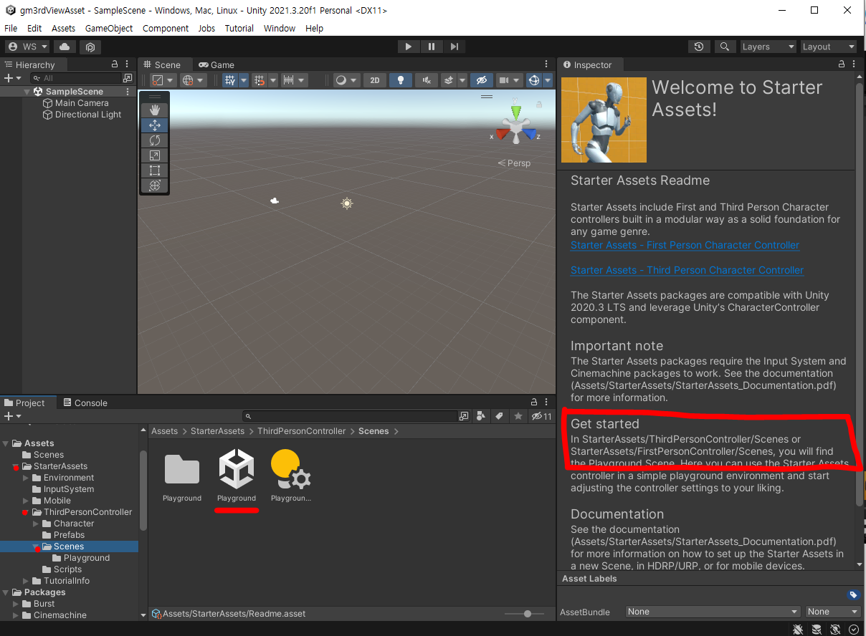
Task: Expand the Cinemachine package
Action: 16,615
